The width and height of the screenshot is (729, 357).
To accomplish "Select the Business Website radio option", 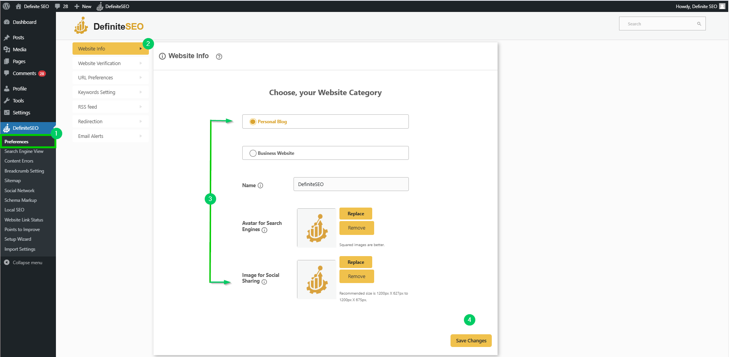I will (x=253, y=153).
